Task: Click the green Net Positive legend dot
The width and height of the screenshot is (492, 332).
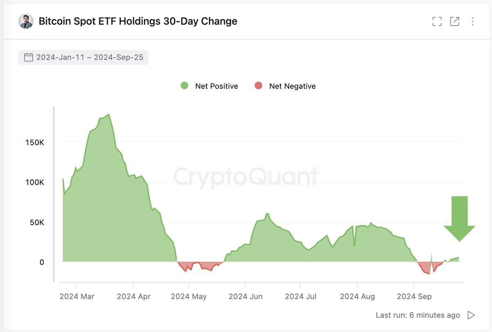Action: (x=184, y=86)
